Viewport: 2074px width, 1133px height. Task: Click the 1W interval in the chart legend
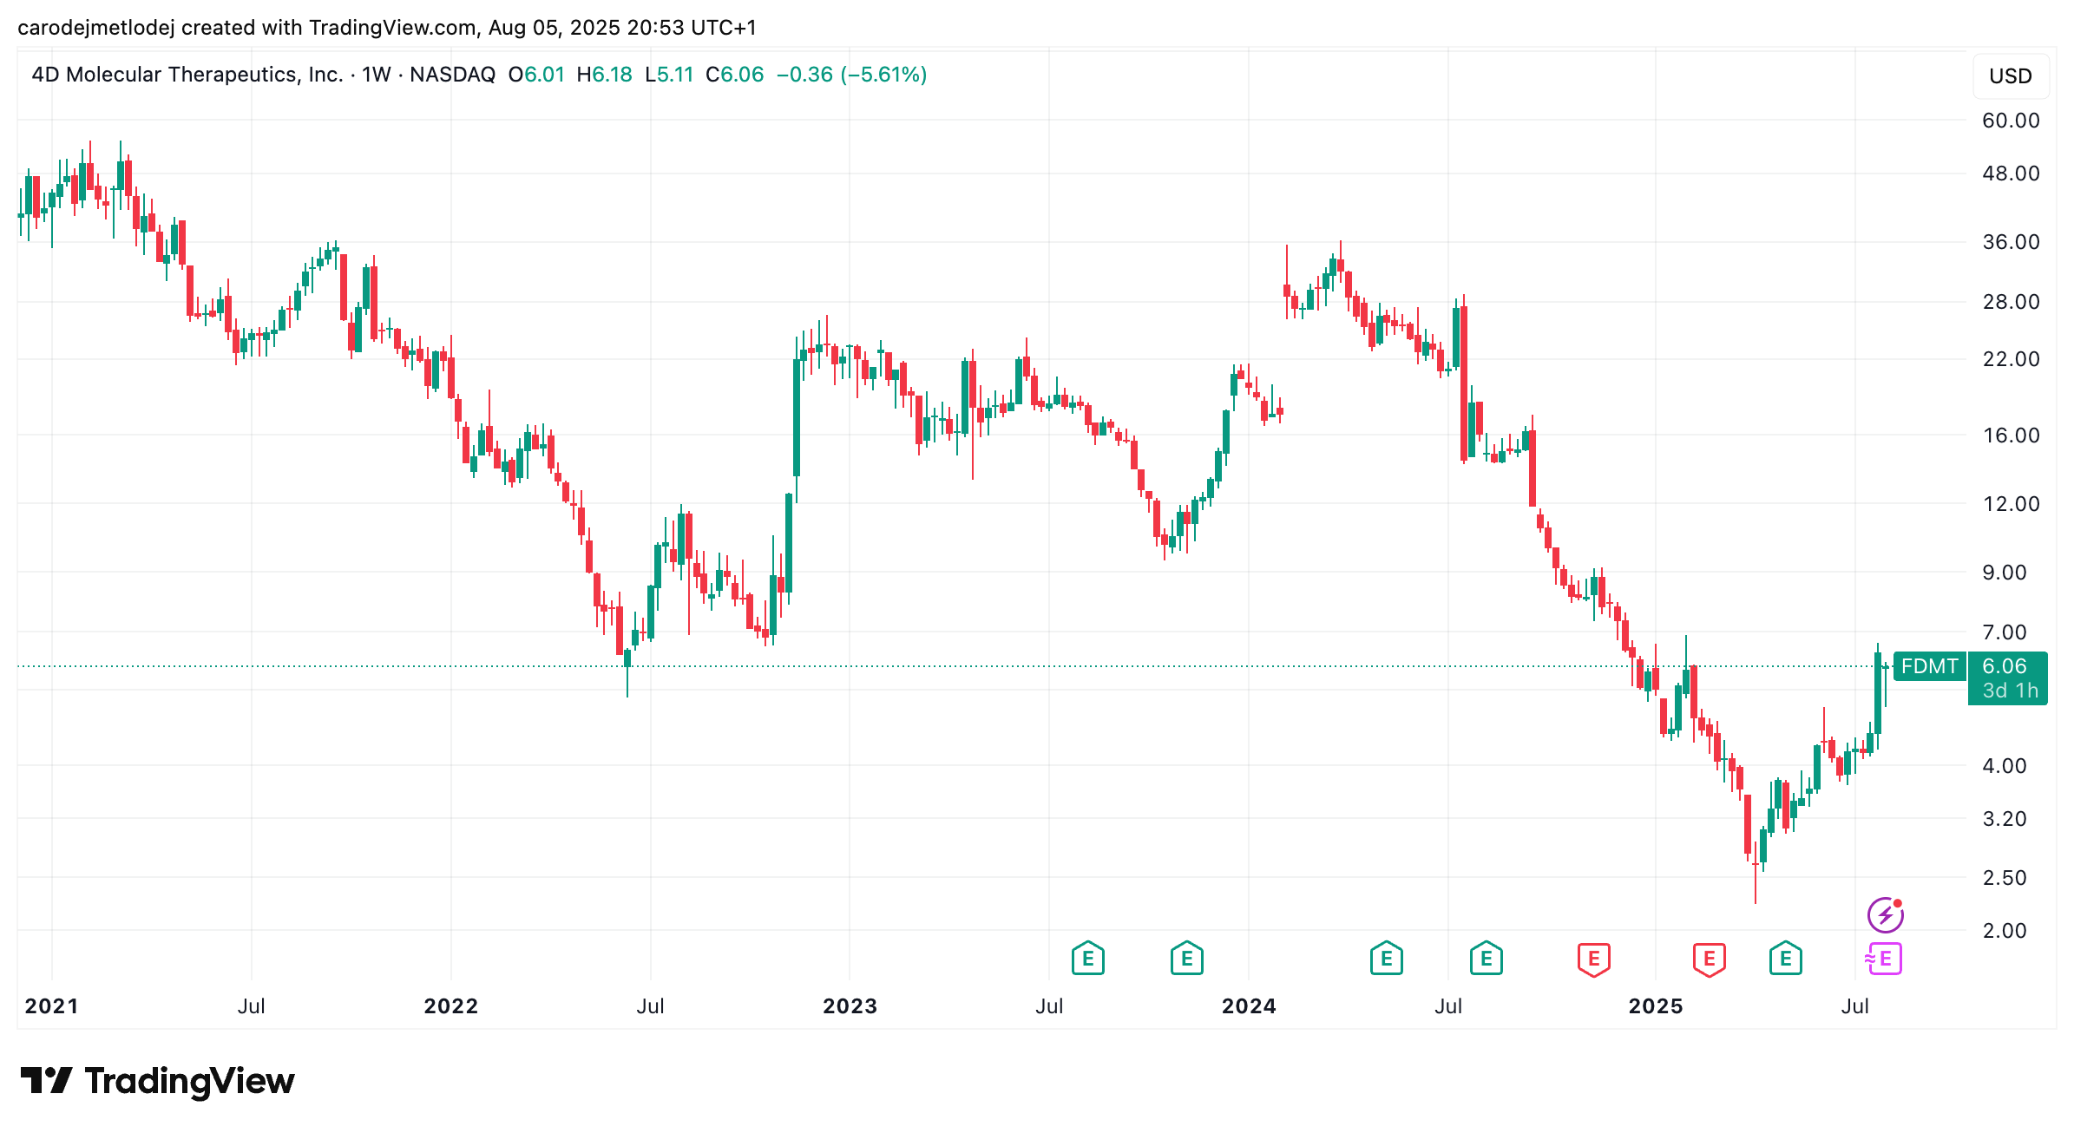click(x=377, y=75)
